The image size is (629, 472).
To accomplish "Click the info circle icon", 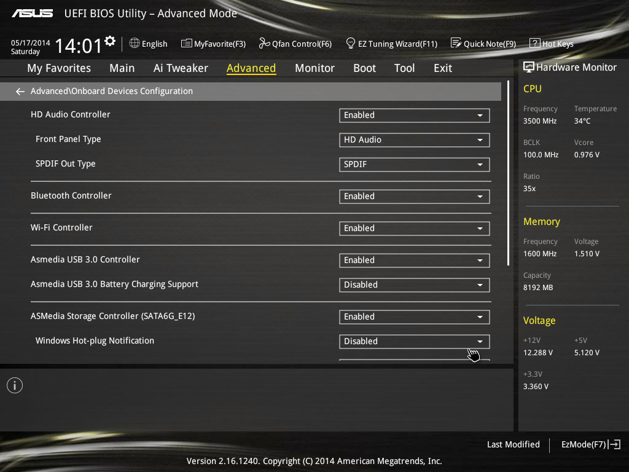I will click(15, 386).
